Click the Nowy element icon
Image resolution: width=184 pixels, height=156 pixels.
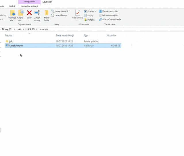click(53, 11)
